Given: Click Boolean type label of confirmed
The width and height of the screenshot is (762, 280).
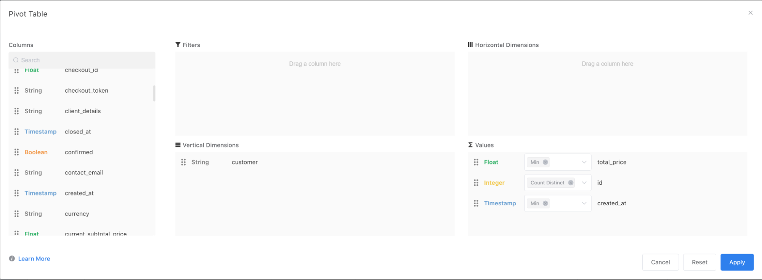Looking at the screenshot, I should click(x=36, y=152).
